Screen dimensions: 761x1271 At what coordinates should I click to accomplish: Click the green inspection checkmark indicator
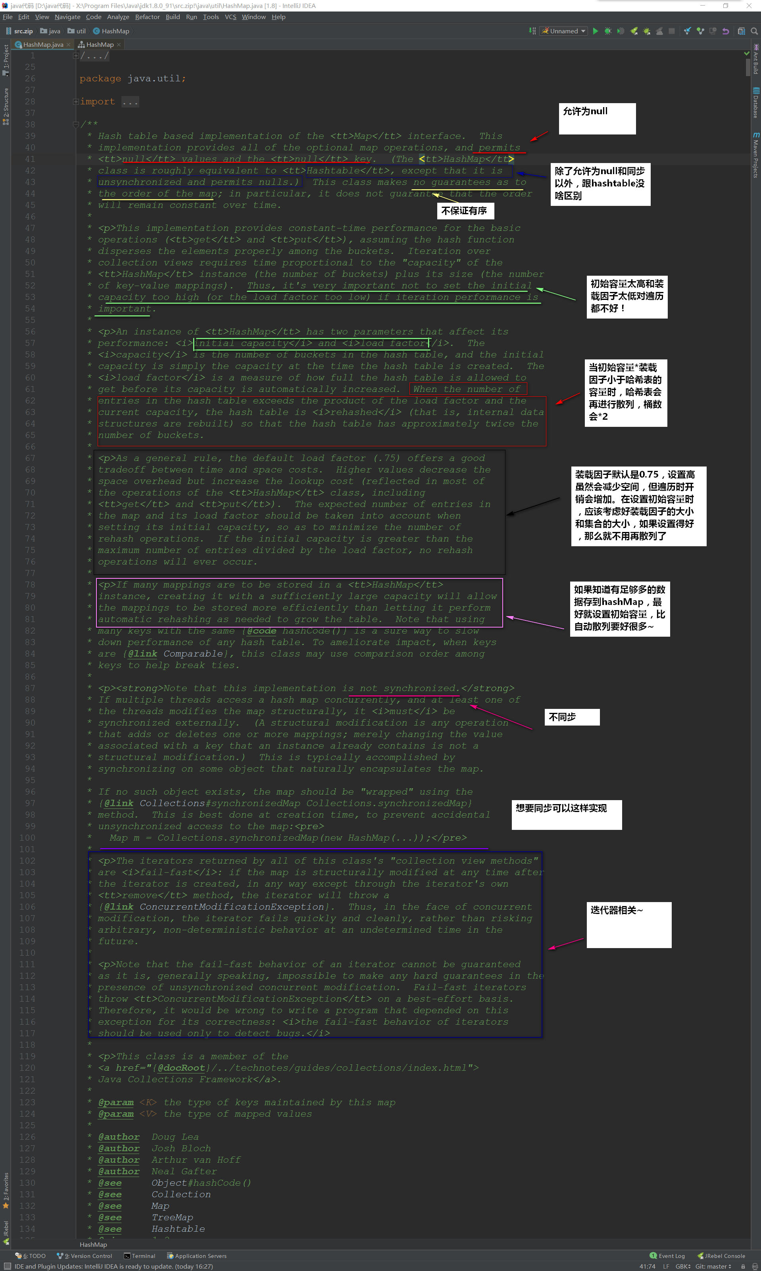(x=746, y=53)
